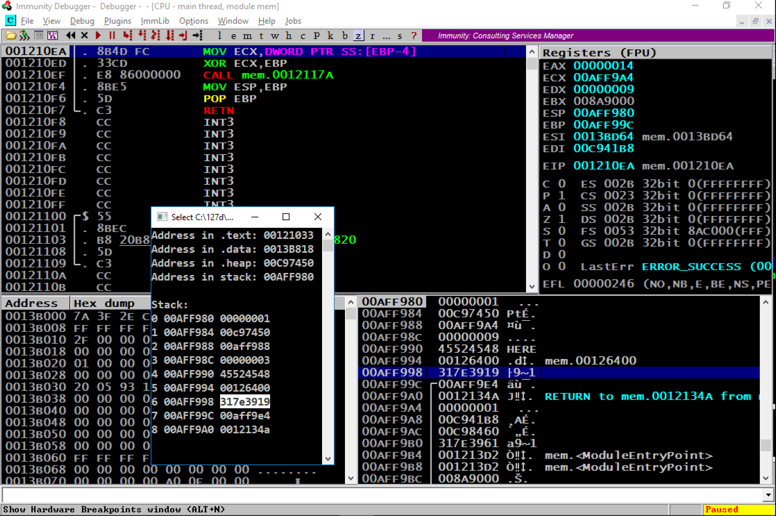Click the Open file folder icon

pos(11,35)
